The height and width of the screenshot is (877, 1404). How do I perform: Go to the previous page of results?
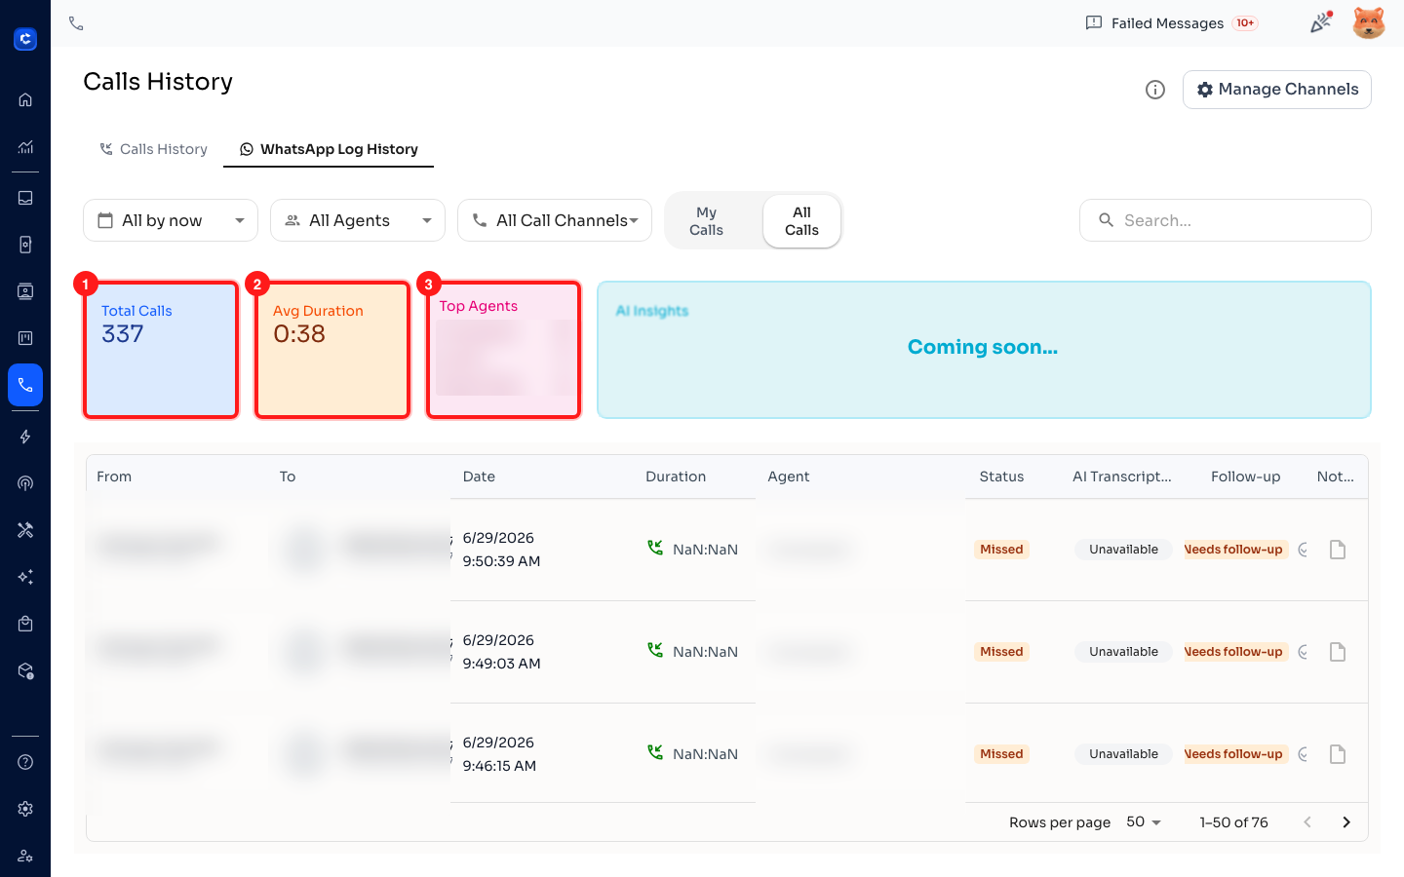(1307, 822)
